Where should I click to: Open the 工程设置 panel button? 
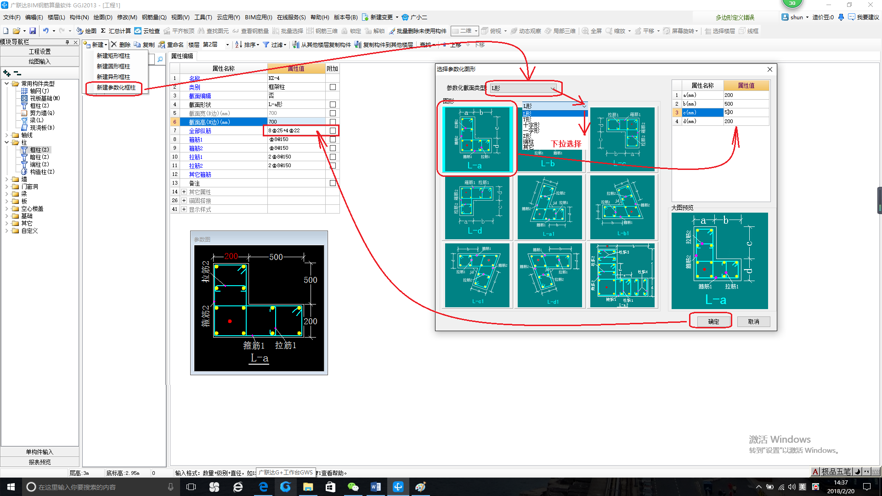tap(40, 51)
